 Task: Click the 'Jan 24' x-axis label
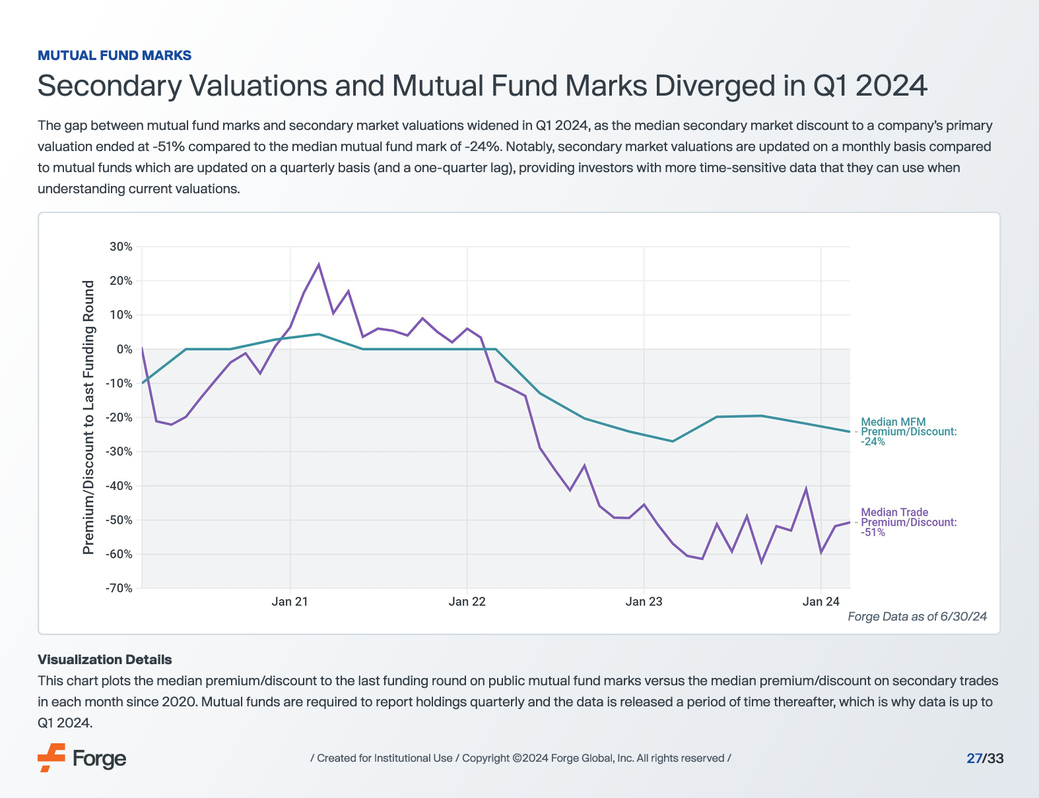821,601
